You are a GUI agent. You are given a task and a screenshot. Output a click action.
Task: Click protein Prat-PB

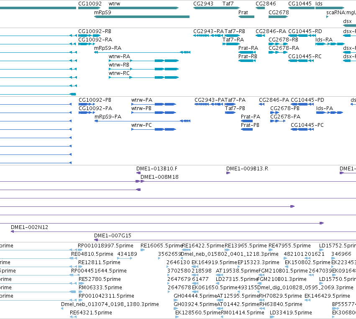(250, 126)
